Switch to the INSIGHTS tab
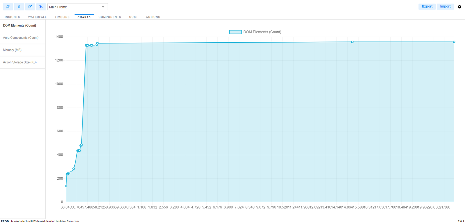The height and width of the screenshot is (222, 465). click(12, 17)
